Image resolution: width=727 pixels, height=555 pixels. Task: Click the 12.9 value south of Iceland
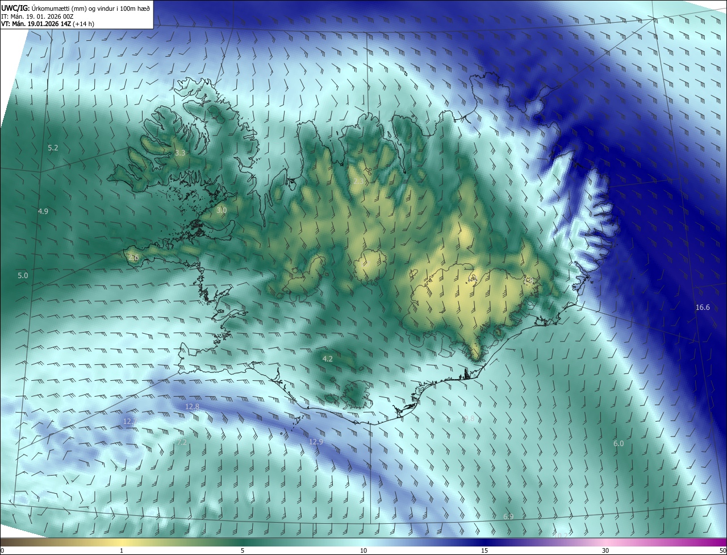click(x=316, y=442)
